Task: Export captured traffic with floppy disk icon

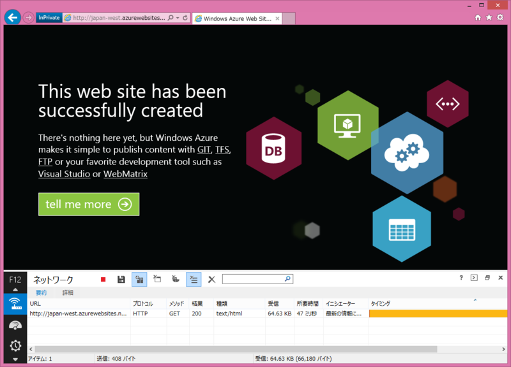Action: coord(121,280)
